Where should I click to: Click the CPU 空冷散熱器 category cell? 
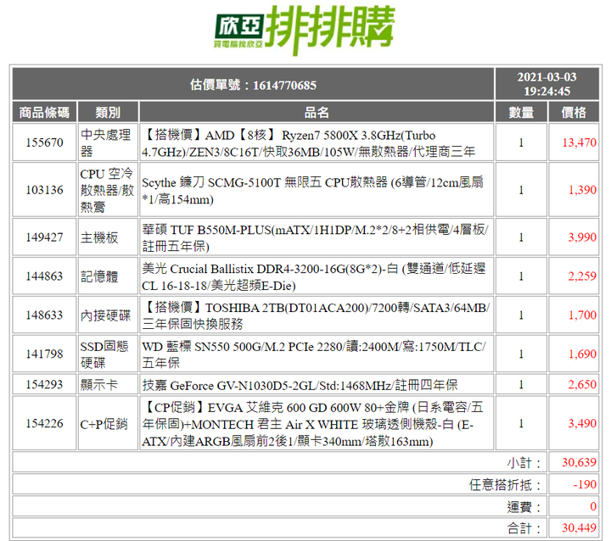[108, 190]
